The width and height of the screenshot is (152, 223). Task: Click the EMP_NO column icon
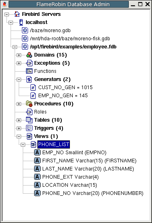coord(37,153)
